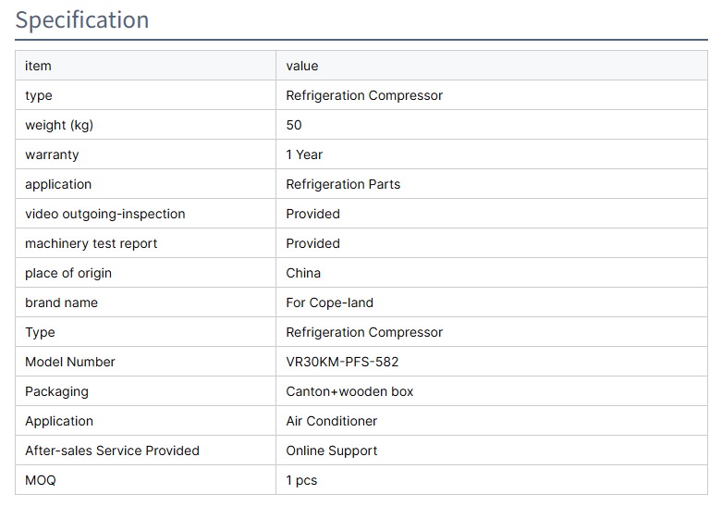
Task: Click the weight value '50'
Action: [294, 125]
